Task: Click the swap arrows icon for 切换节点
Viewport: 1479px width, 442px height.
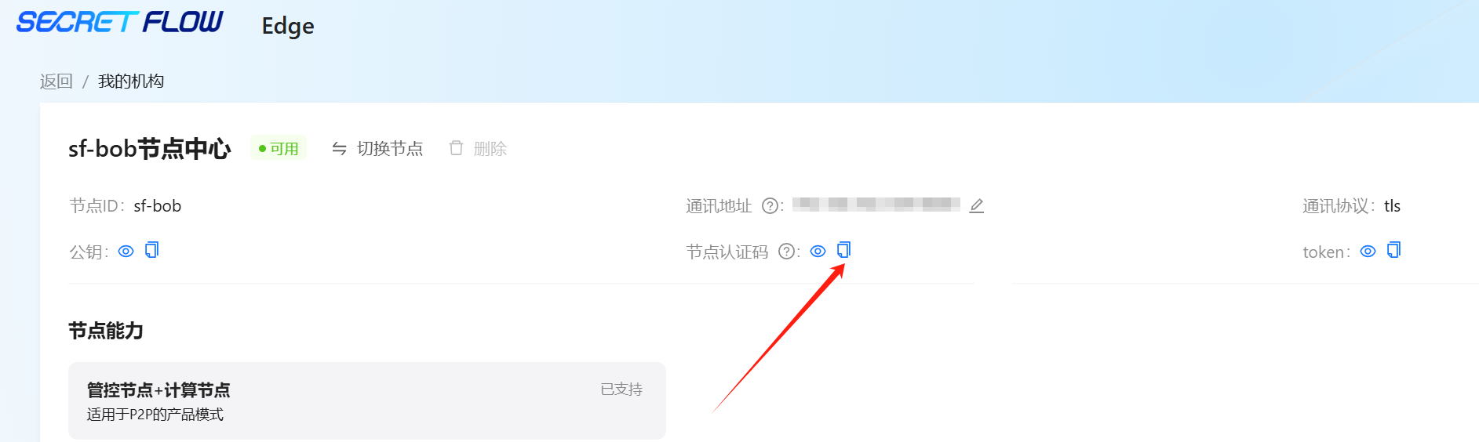Action: 339,149
